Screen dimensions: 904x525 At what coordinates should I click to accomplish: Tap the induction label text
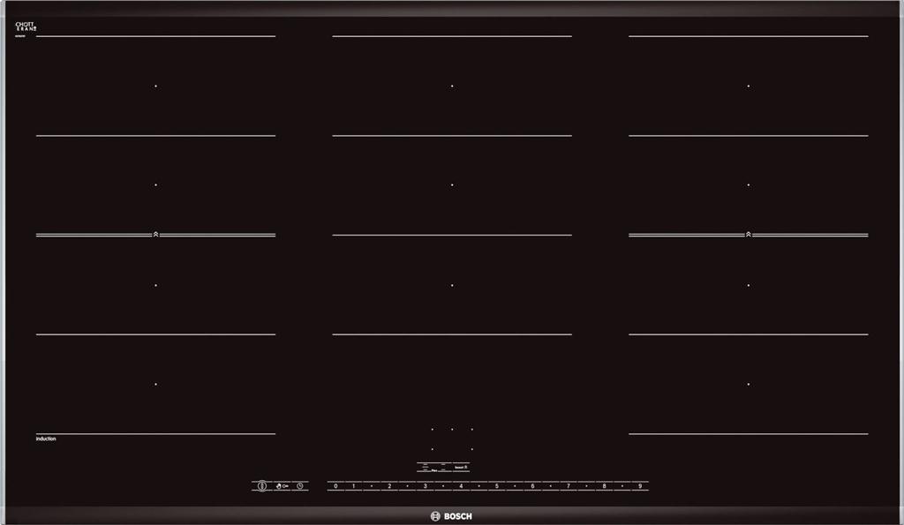(46, 439)
